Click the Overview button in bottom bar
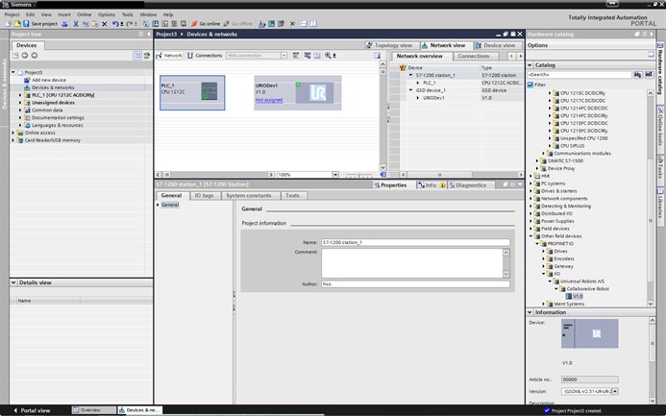Viewport: 666px width, 416px height. [93, 410]
